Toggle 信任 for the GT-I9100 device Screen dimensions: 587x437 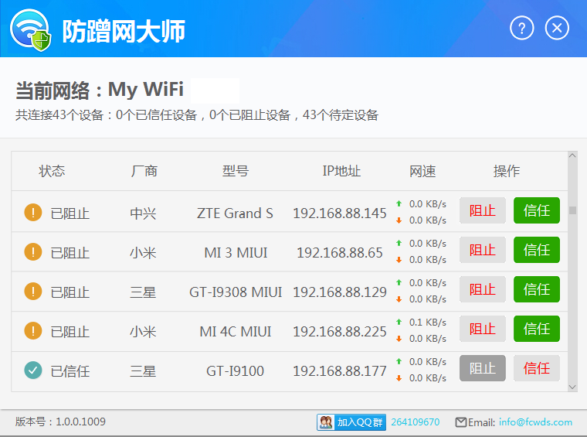point(536,368)
